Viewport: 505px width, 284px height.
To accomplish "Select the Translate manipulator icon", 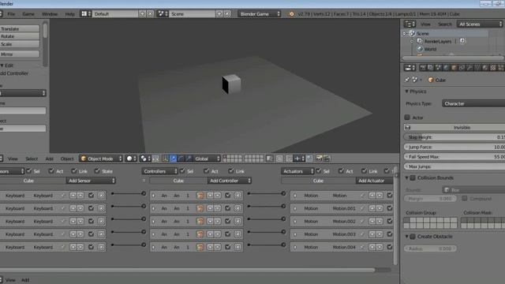I will coord(173,159).
